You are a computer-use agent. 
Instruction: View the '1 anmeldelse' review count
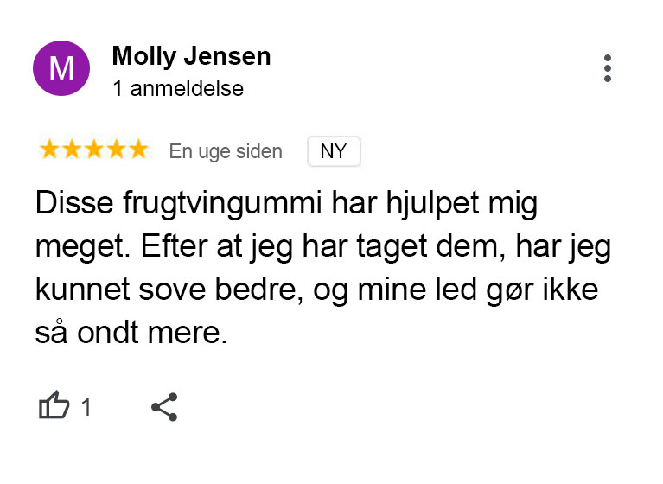178,88
